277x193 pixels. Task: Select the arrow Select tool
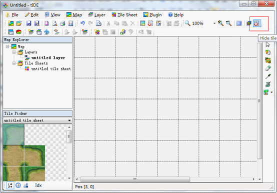(x=268, y=44)
